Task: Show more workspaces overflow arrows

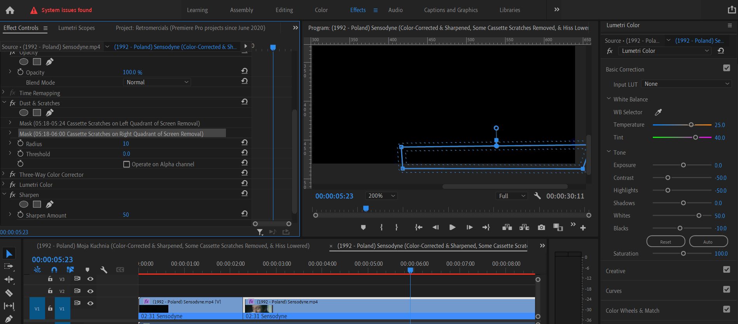Action: coord(557,10)
